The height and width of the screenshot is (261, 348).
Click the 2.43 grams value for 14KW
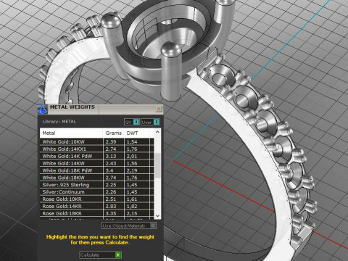click(111, 163)
